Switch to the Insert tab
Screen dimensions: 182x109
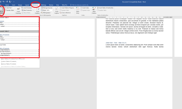click(x=14, y=5)
